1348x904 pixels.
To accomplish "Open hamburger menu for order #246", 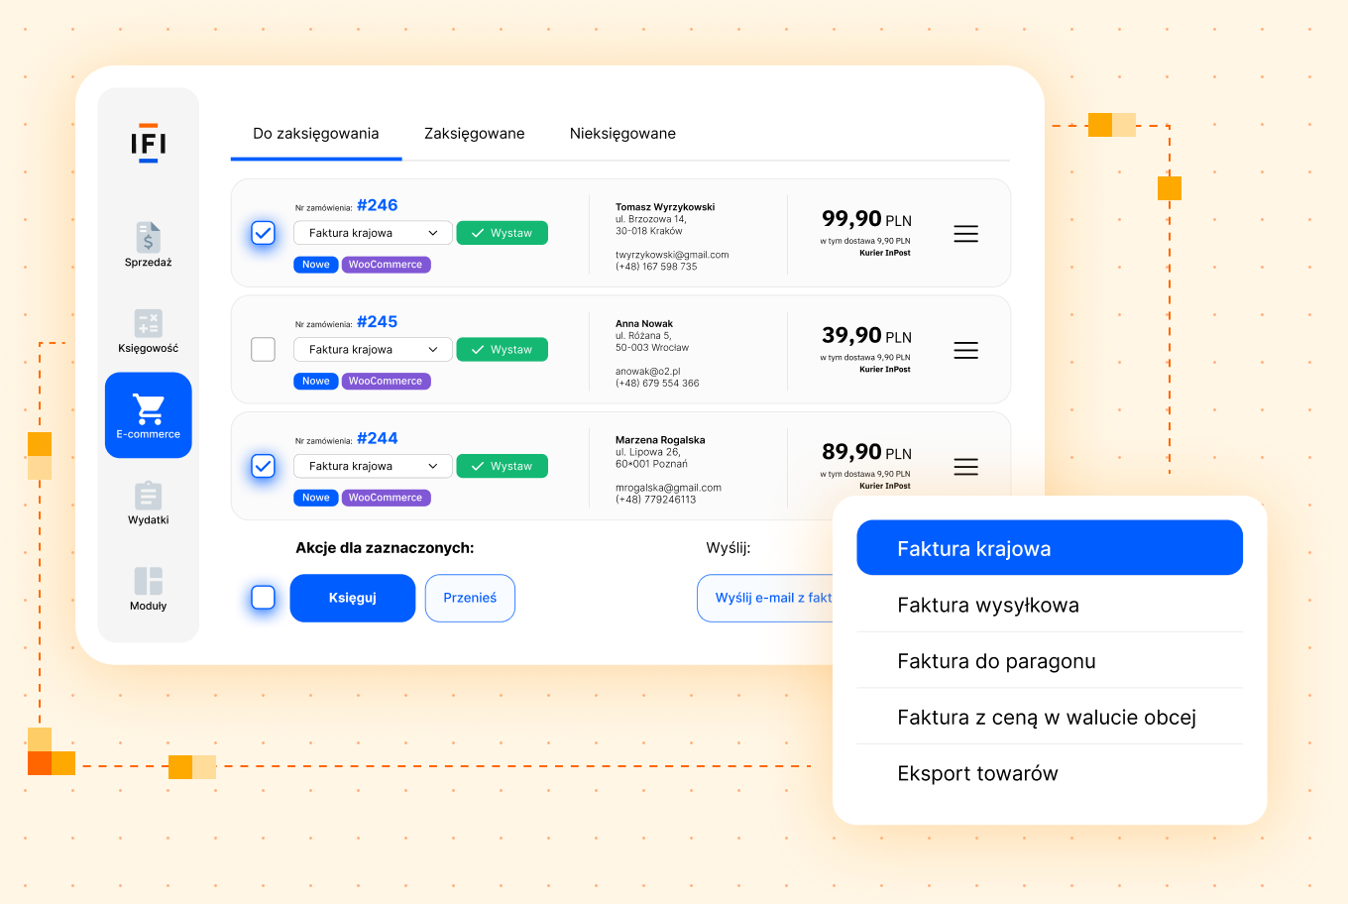I will pos(965,234).
